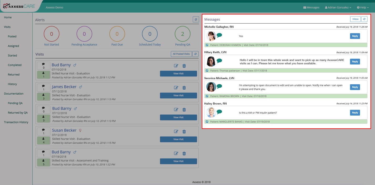
Task: Open comments count on James Becker visit
Action: coord(44,88)
